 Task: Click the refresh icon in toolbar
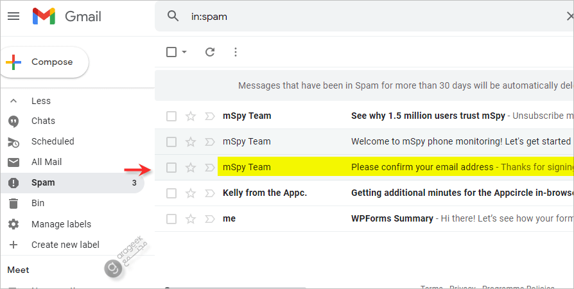pos(210,52)
